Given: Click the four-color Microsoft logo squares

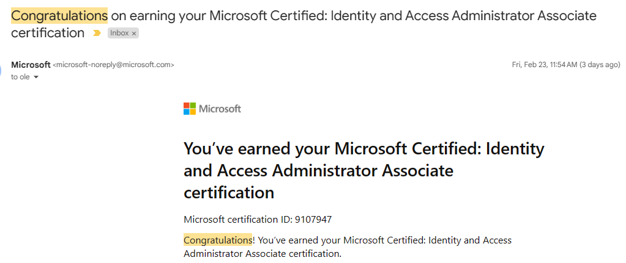Looking at the screenshot, I should point(190,109).
